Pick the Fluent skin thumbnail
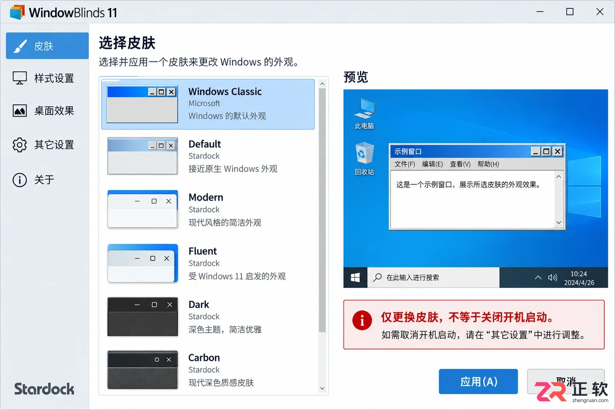Image resolution: width=615 pixels, height=410 pixels. pyautogui.click(x=142, y=263)
